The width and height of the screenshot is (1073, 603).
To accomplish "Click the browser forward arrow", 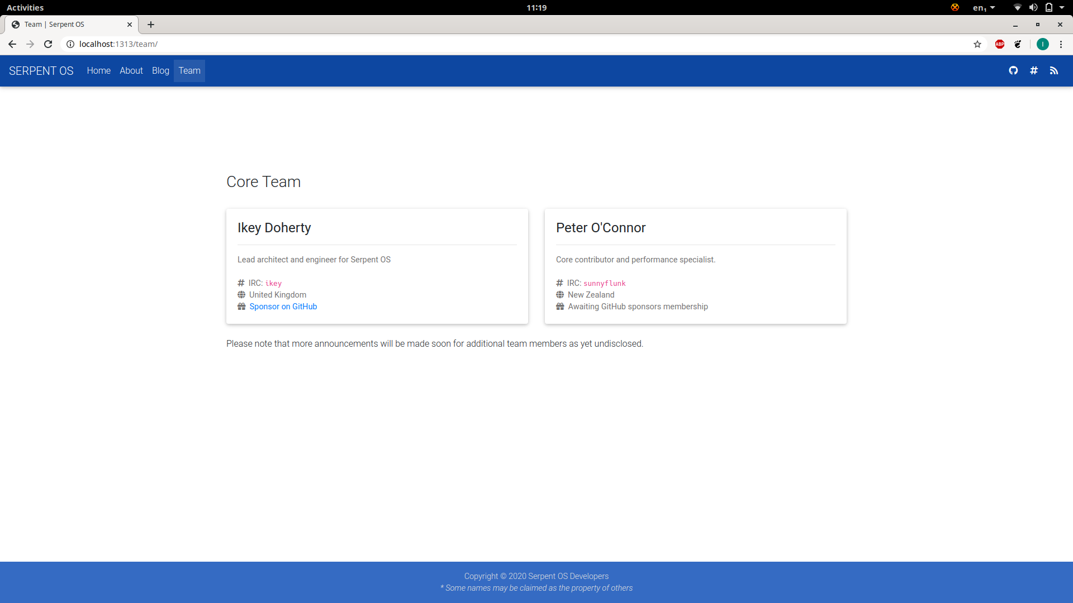I will point(30,44).
